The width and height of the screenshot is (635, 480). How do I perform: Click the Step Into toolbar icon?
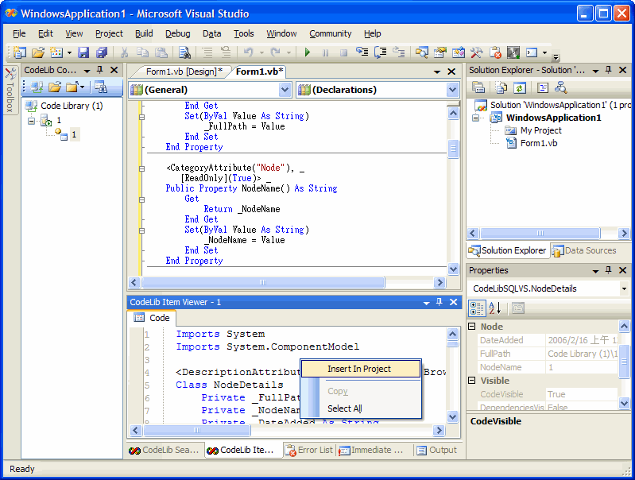tap(362, 52)
